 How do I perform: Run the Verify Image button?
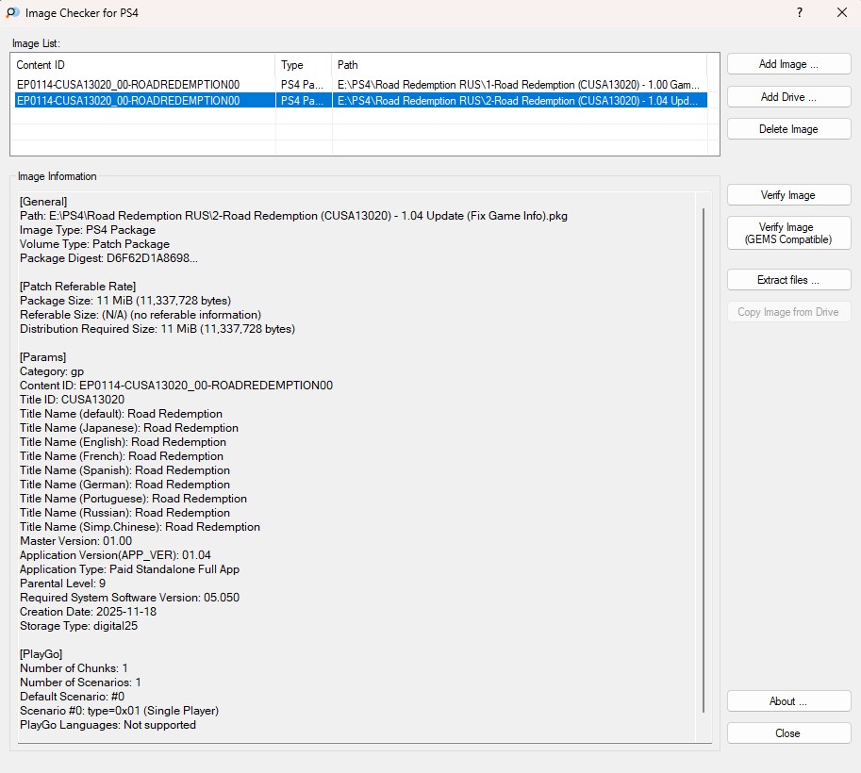(x=788, y=195)
